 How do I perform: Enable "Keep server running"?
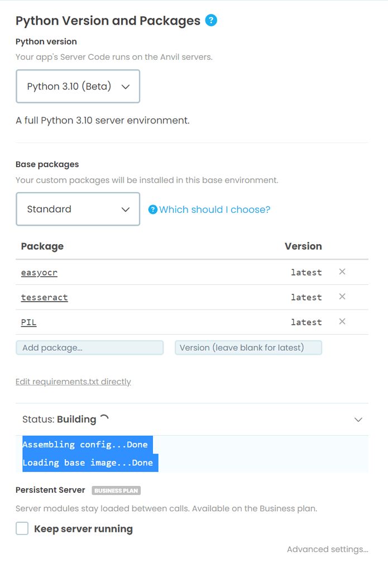(22, 528)
